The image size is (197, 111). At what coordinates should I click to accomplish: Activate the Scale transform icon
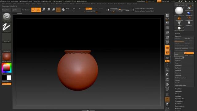[x=49, y=10]
